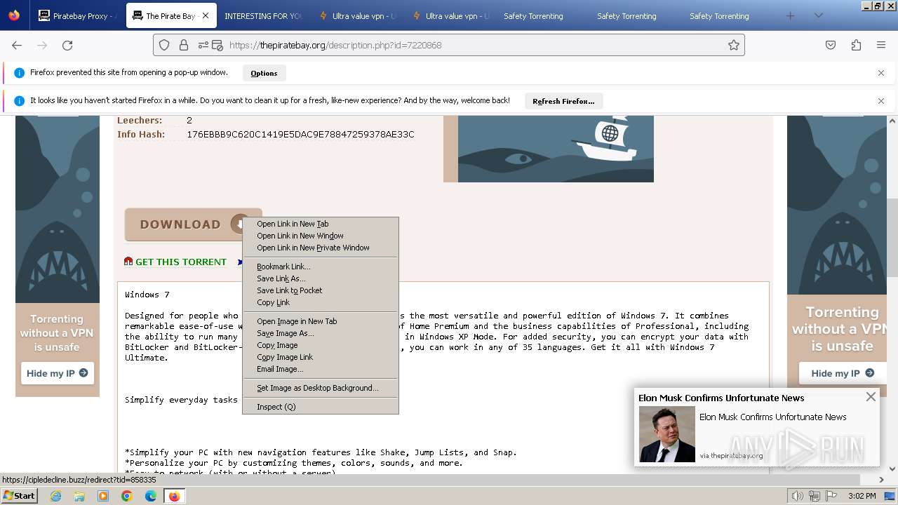Select Email Image from context menu
The height and width of the screenshot is (505, 898).
(x=321, y=369)
